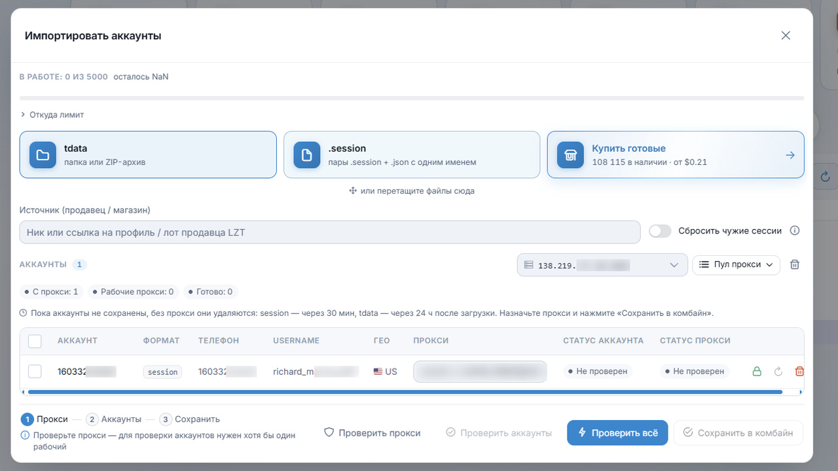This screenshot has width=838, height=471.
Task: Open the Пул прокси dropdown
Action: click(737, 264)
